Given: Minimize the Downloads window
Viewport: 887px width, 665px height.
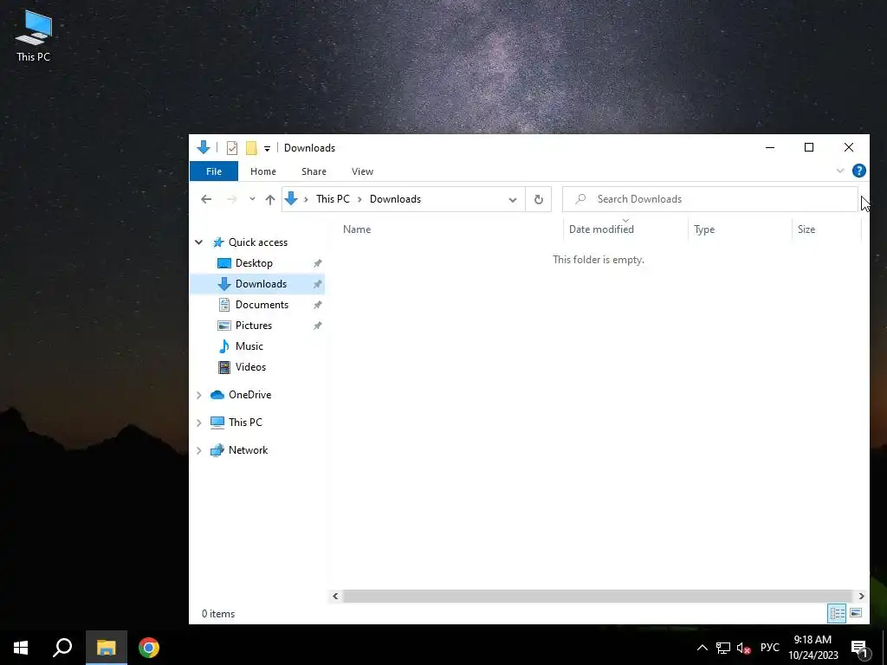Looking at the screenshot, I should point(770,147).
